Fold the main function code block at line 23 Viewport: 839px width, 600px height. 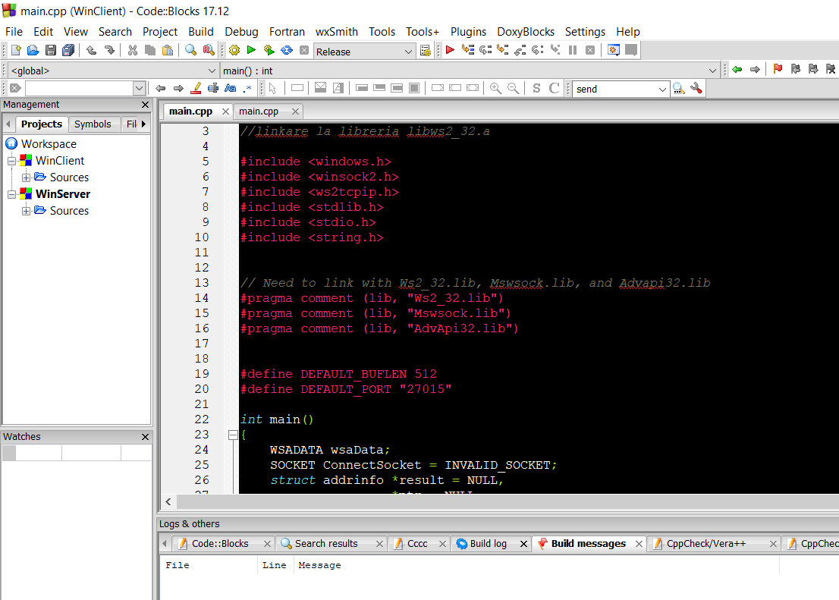click(x=233, y=435)
